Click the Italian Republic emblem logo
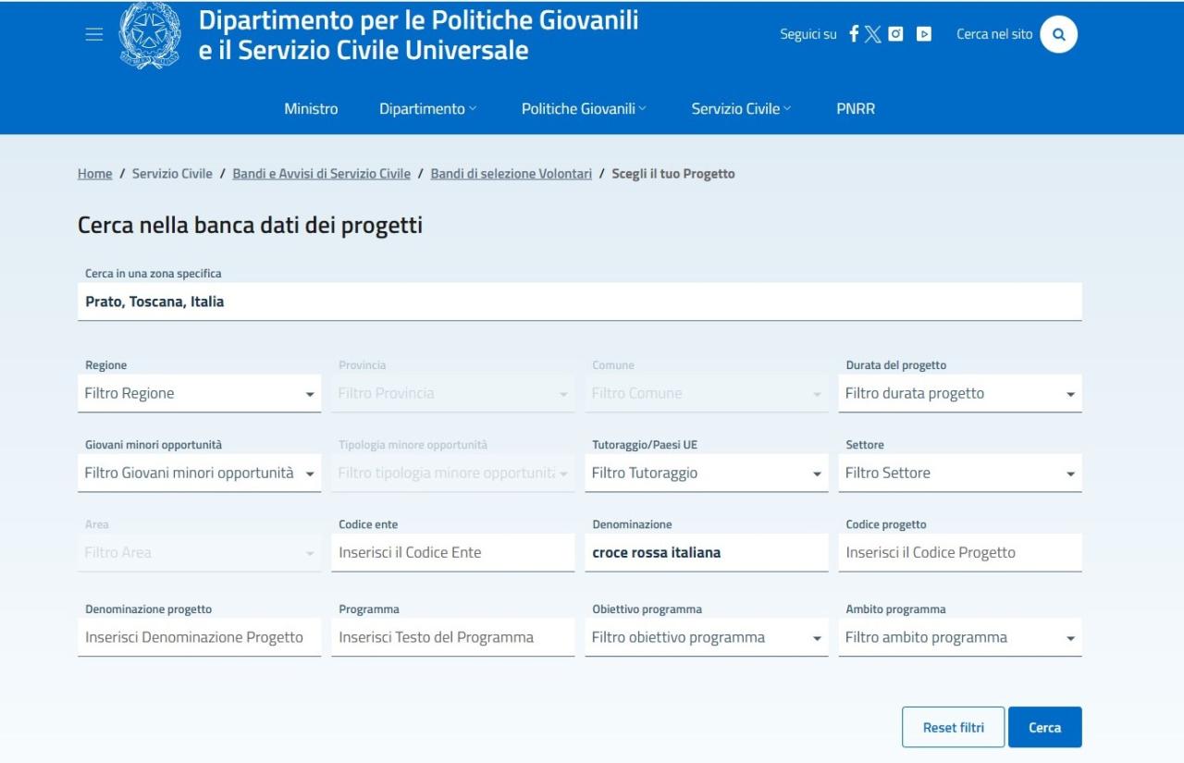Viewport: 1184px width, 763px height. 151,35
